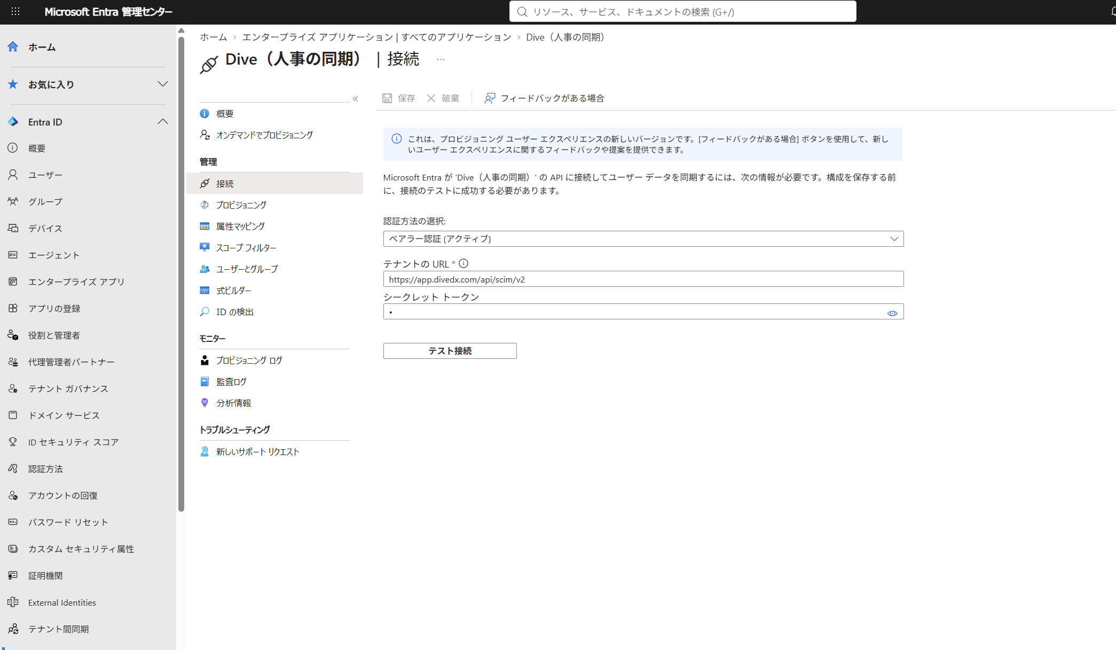Open 式ビルダー menu item
Image resolution: width=1116 pixels, height=650 pixels.
(233, 291)
